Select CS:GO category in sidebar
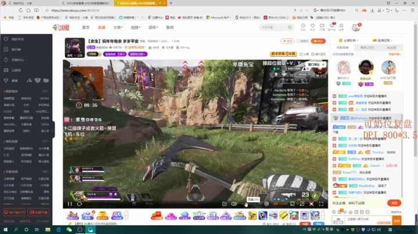Viewport: 418px width, 234px height. point(8,111)
